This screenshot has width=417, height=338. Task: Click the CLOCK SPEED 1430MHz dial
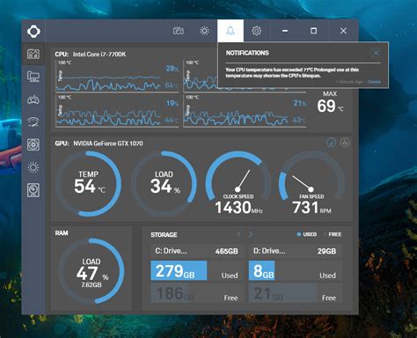pos(238,183)
